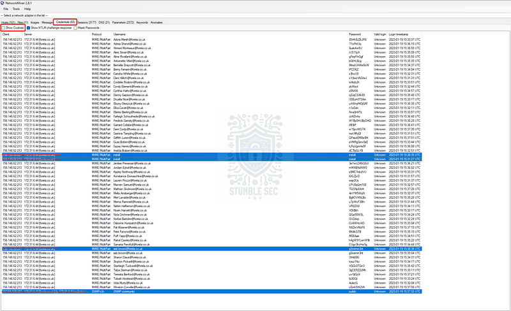Switch to the Hosts (161) tab
This screenshot has height=311, width=511.
pos(8,22)
